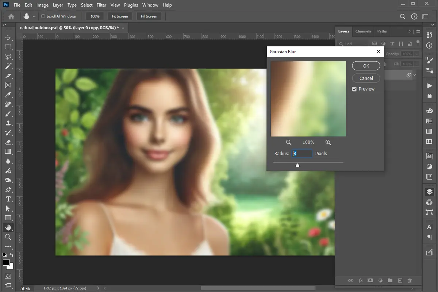Expand the hidden panel tabs chevron
438x292 pixels.
point(410,31)
